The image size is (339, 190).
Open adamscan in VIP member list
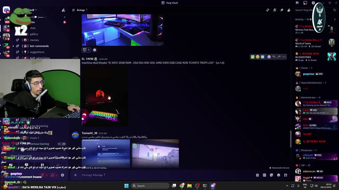[316, 171]
